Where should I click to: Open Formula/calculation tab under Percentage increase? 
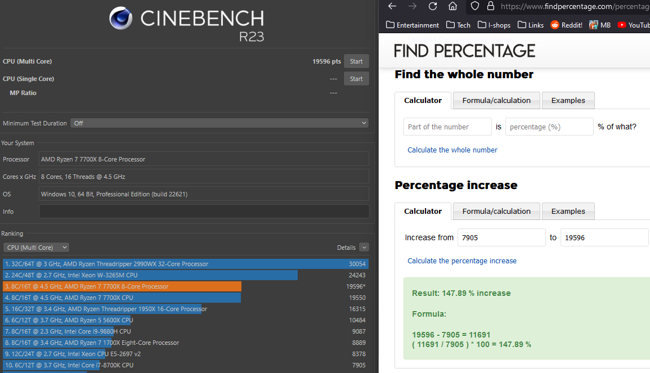coord(496,211)
